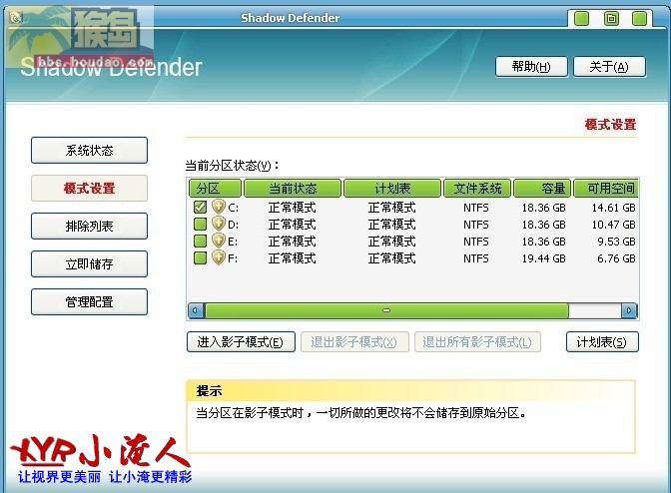This screenshot has height=493, width=671.
Task: Close the Shadow Defender window
Action: tap(639, 19)
